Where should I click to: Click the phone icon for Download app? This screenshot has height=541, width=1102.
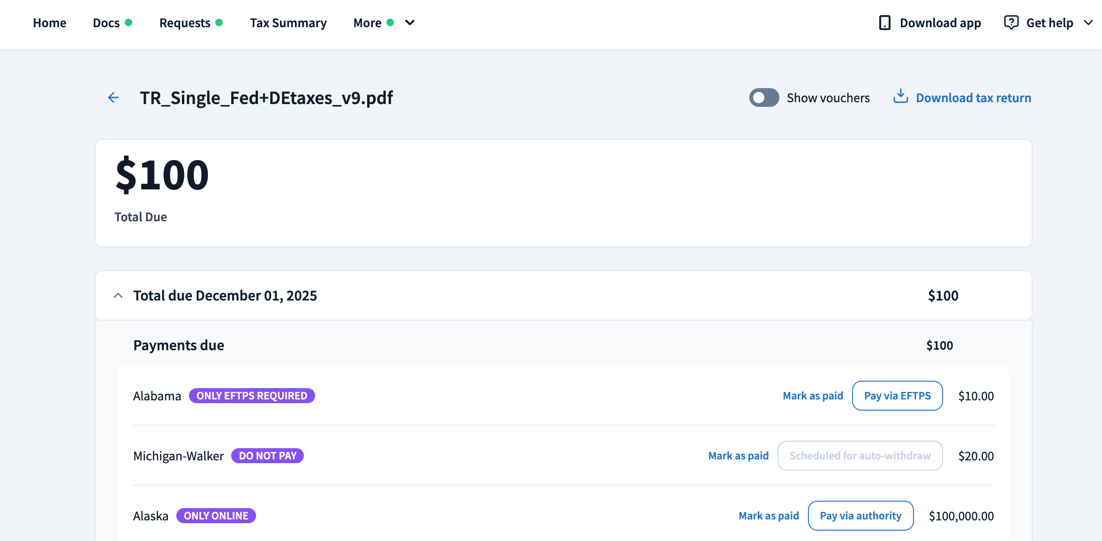click(x=884, y=23)
